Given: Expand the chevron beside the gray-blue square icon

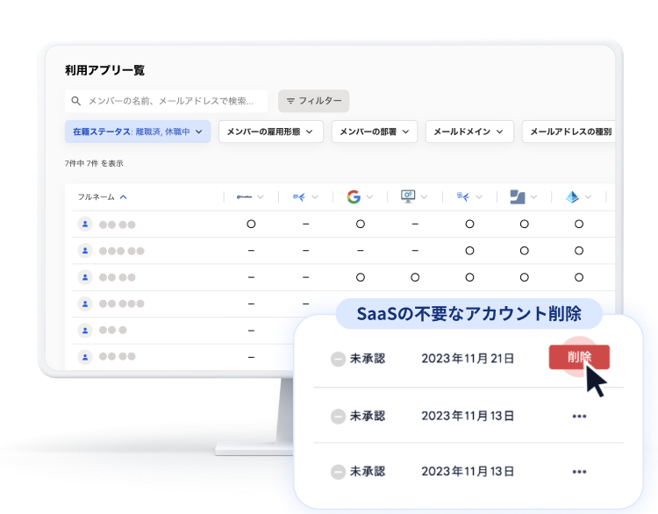Looking at the screenshot, I should pos(533,197).
